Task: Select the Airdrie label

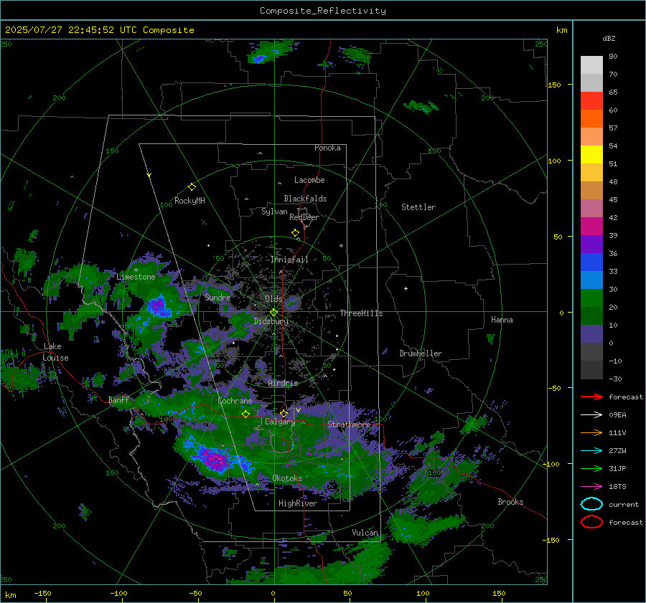Action: [283, 383]
